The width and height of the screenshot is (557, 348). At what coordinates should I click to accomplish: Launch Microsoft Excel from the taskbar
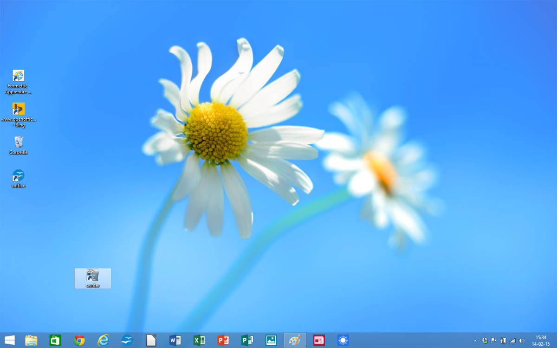click(199, 340)
